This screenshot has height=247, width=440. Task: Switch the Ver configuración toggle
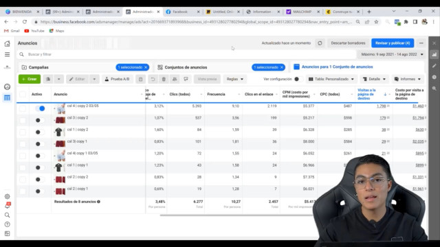coord(298,79)
